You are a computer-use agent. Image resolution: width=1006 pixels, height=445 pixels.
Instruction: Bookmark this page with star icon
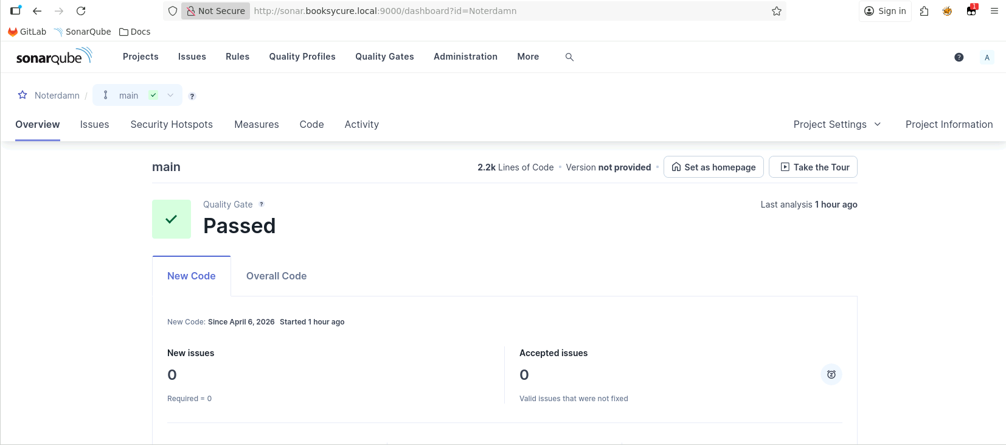pyautogui.click(x=776, y=11)
